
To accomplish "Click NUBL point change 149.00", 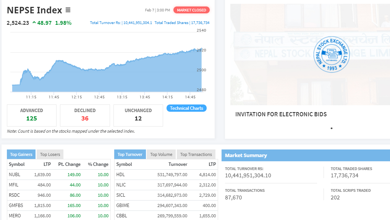I will click(x=74, y=175).
